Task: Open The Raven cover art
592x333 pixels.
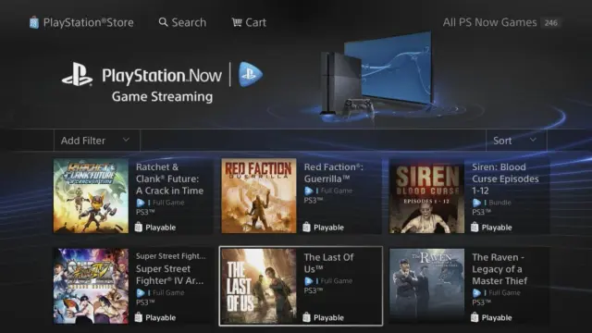Action: pyautogui.click(x=427, y=286)
